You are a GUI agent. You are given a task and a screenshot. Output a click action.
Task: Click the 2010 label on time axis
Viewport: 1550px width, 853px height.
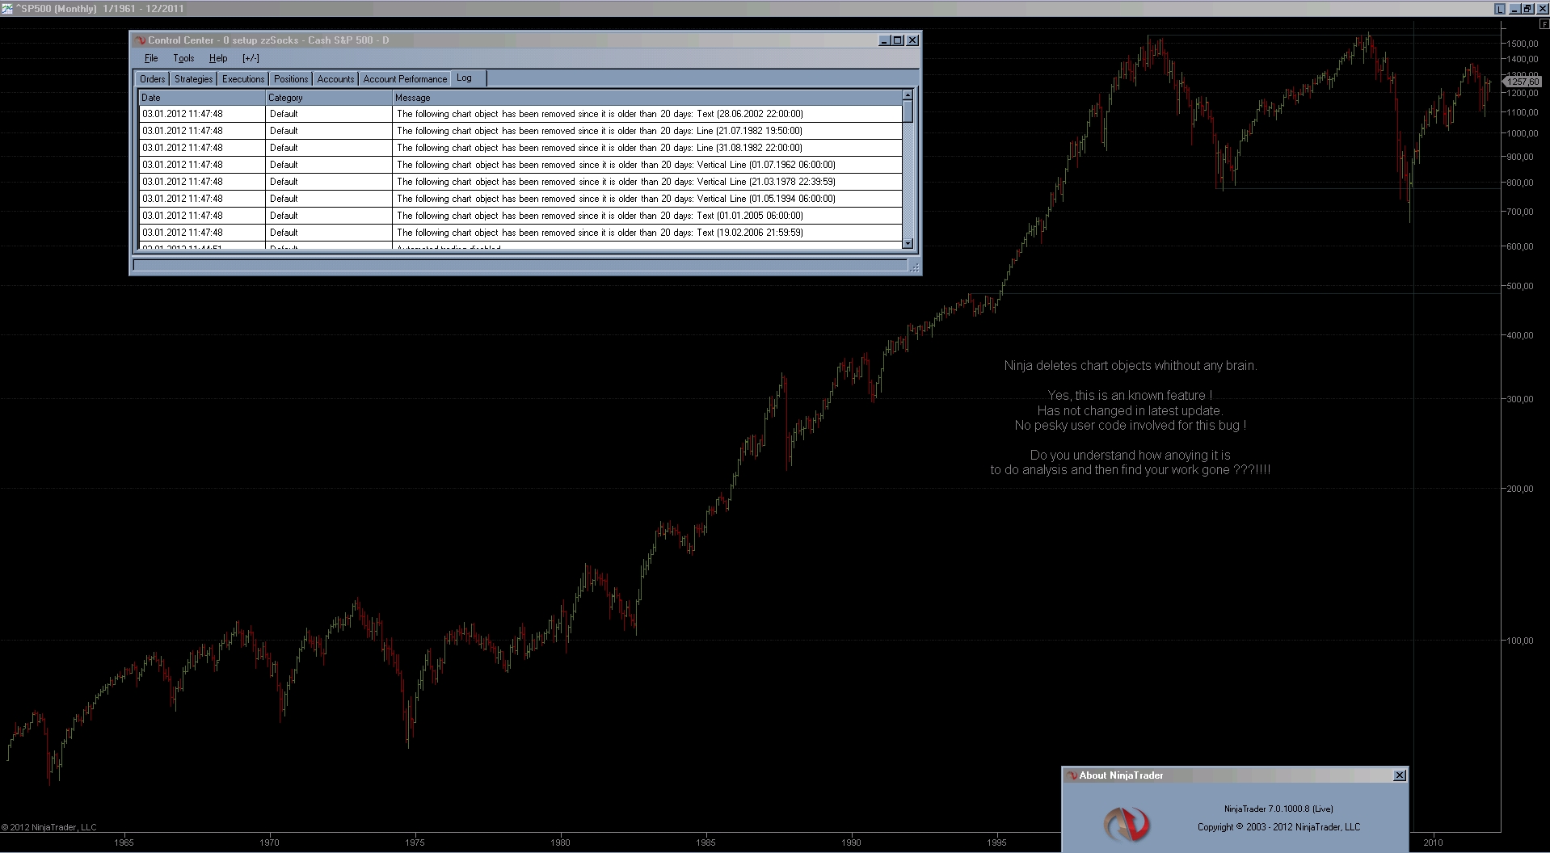click(1433, 842)
